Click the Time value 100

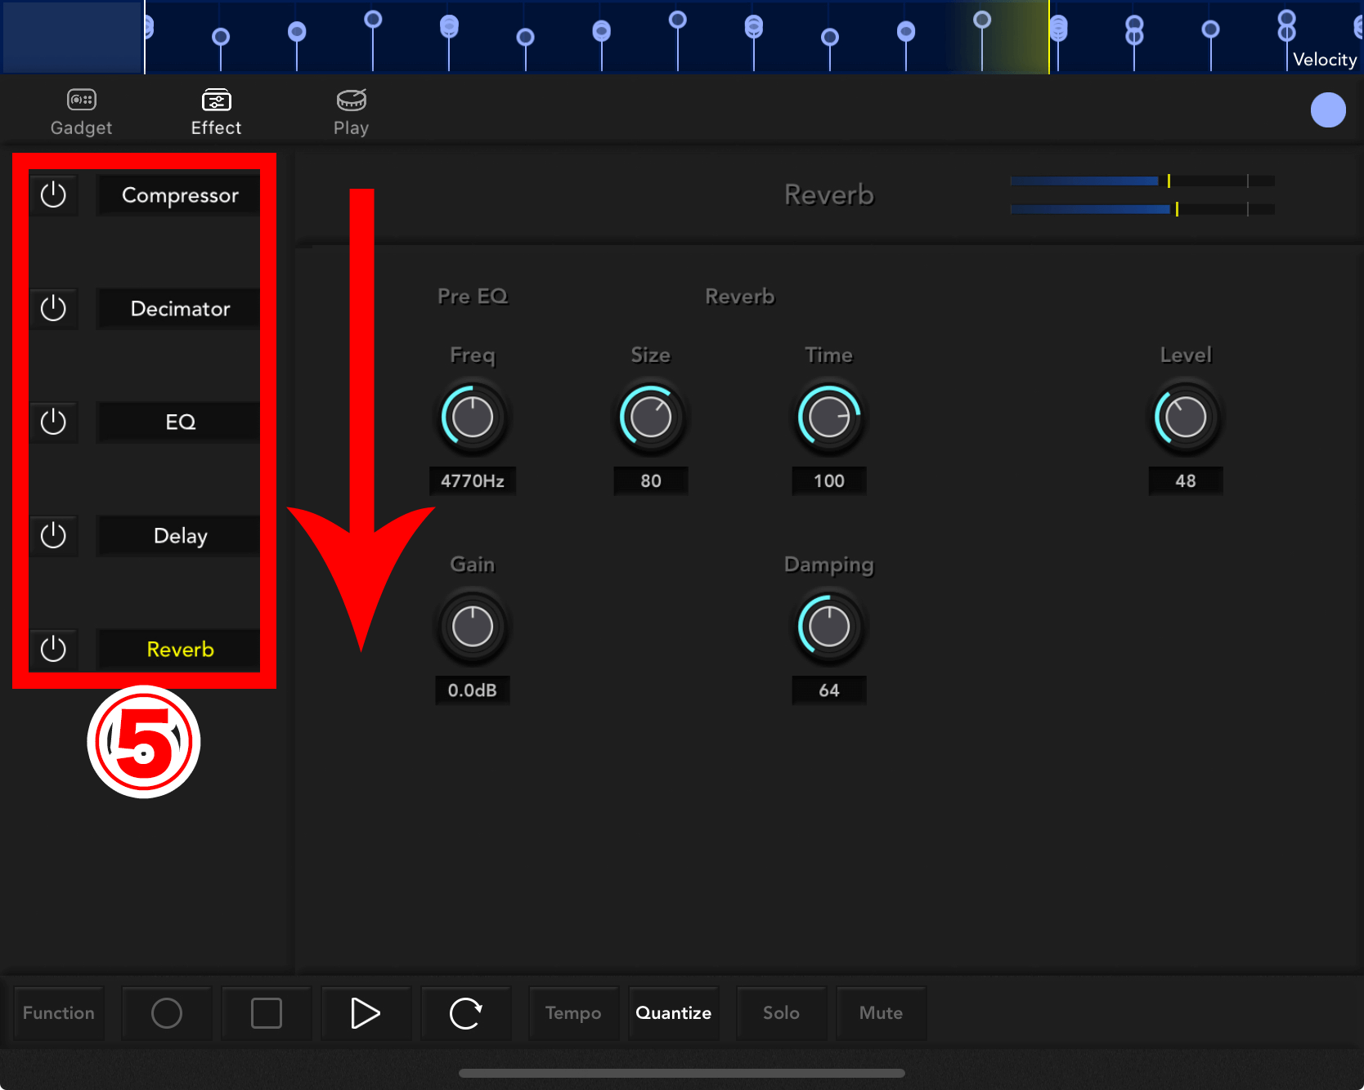click(829, 480)
